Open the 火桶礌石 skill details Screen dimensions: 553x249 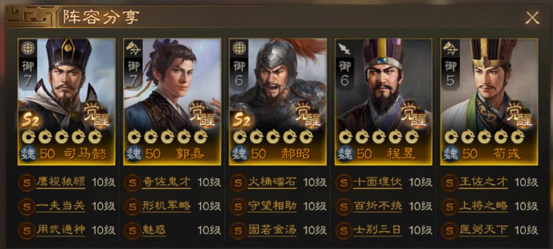[x=272, y=182]
